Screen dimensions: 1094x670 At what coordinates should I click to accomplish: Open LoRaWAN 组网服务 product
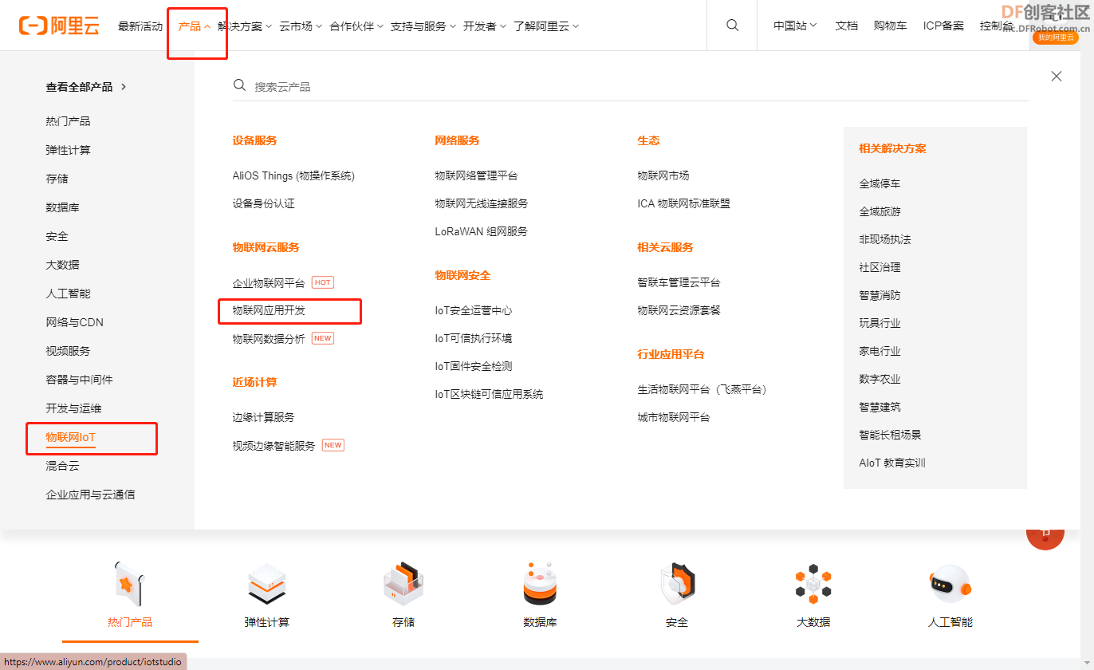[x=481, y=231]
